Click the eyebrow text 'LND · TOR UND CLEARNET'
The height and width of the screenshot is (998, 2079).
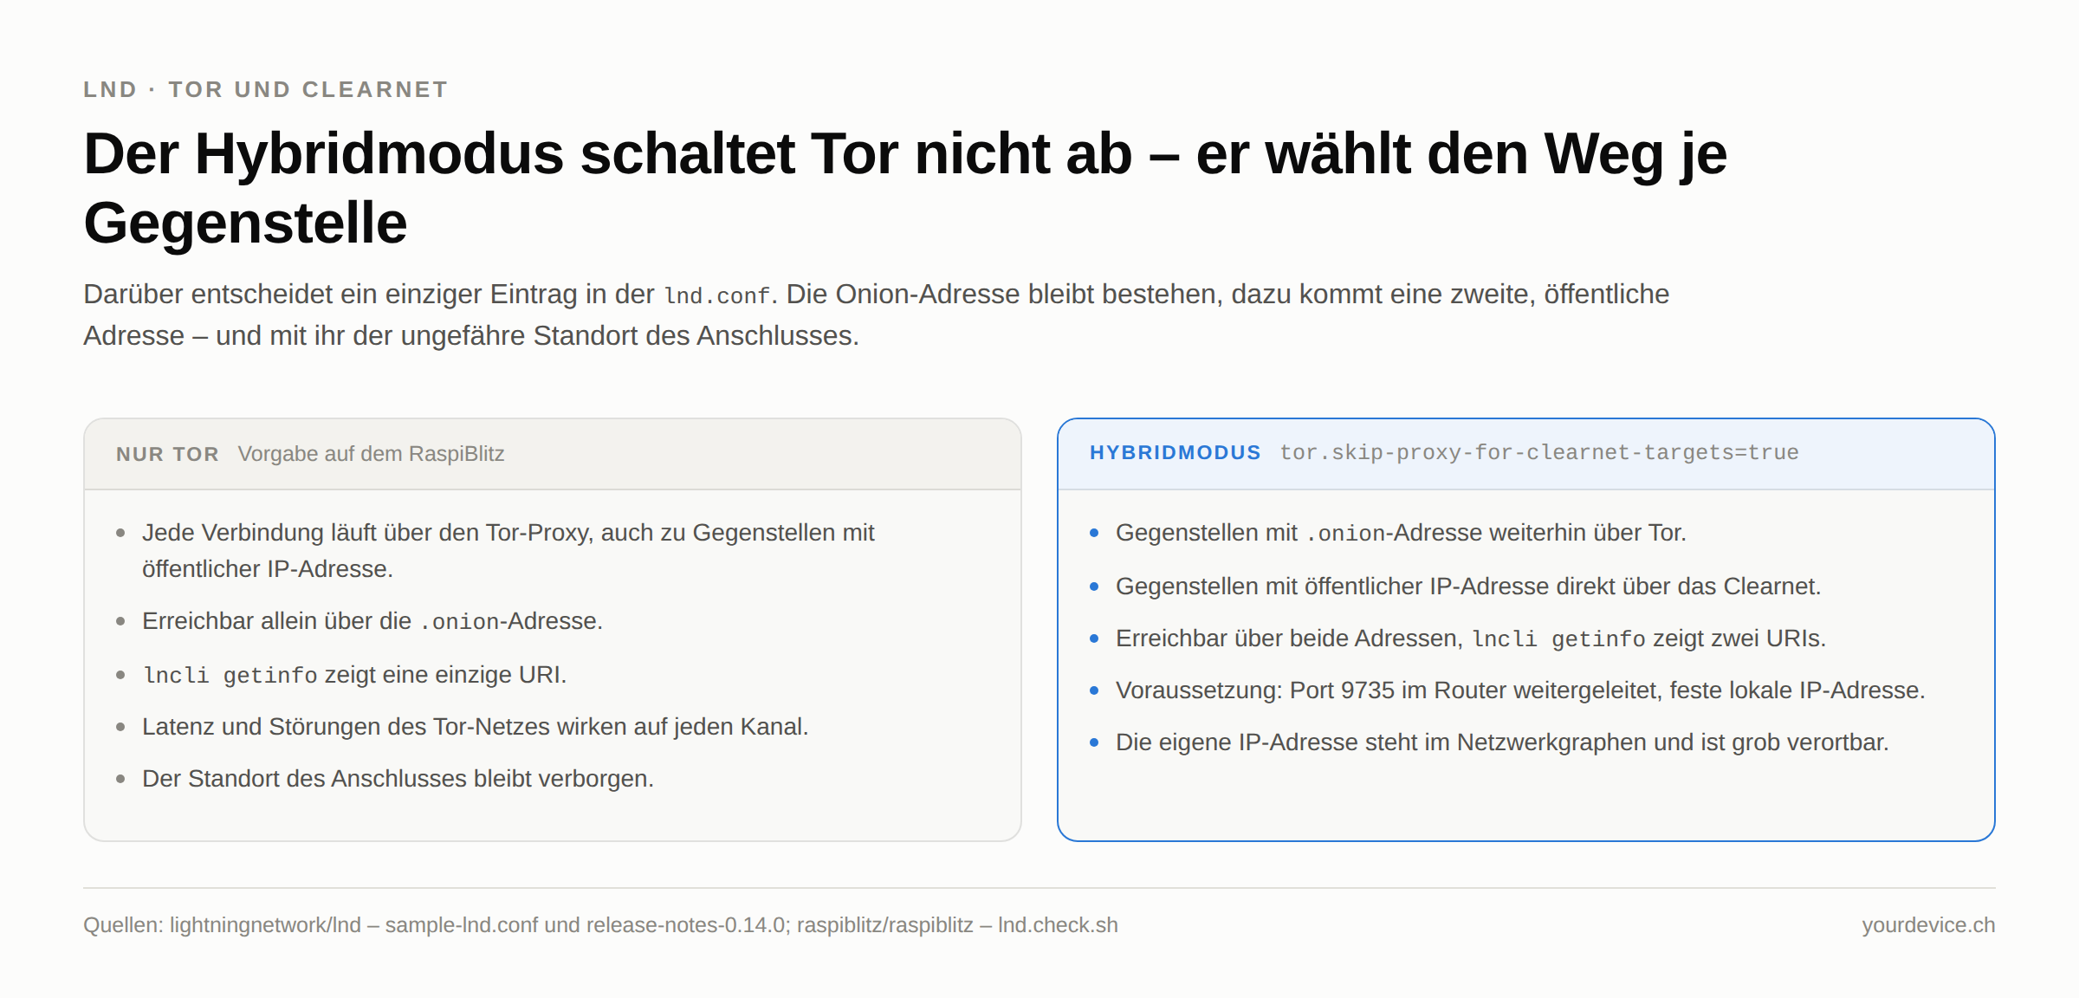tap(265, 89)
